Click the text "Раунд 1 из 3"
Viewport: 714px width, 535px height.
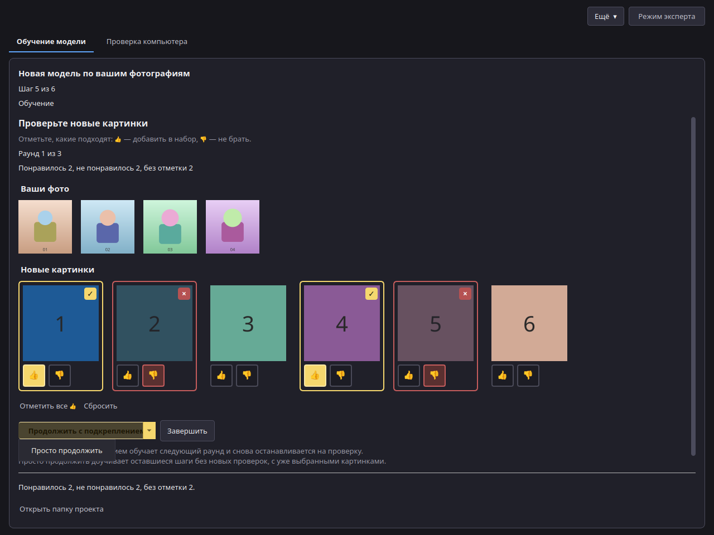point(40,154)
